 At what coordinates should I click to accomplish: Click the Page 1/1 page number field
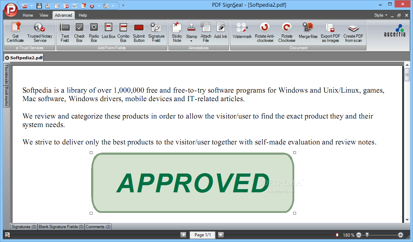click(x=202, y=235)
